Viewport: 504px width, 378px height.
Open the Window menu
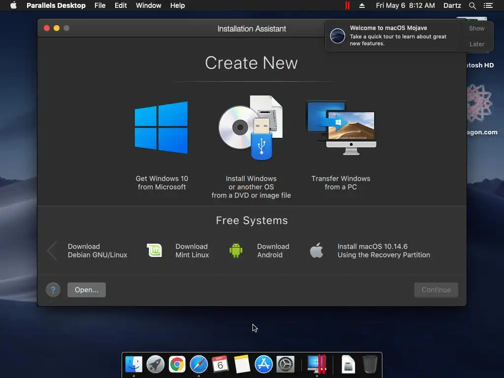(x=149, y=5)
